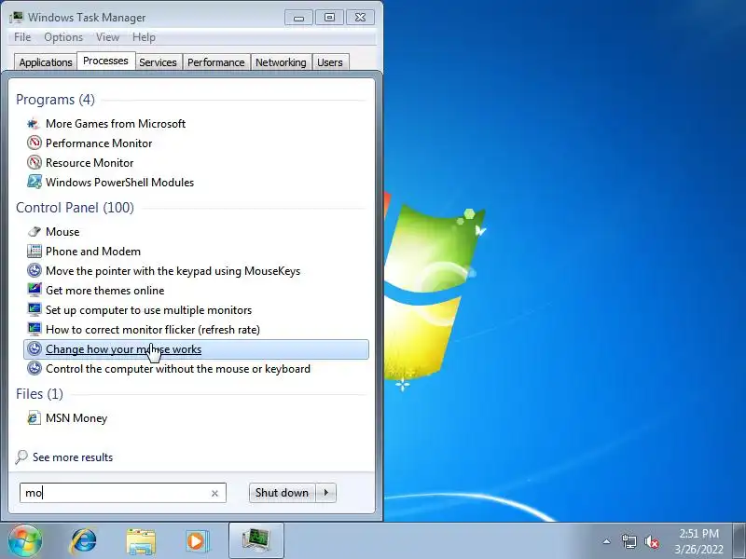Select How to correct monitor flicker text
Screen dimensions: 746x559
click(153, 330)
